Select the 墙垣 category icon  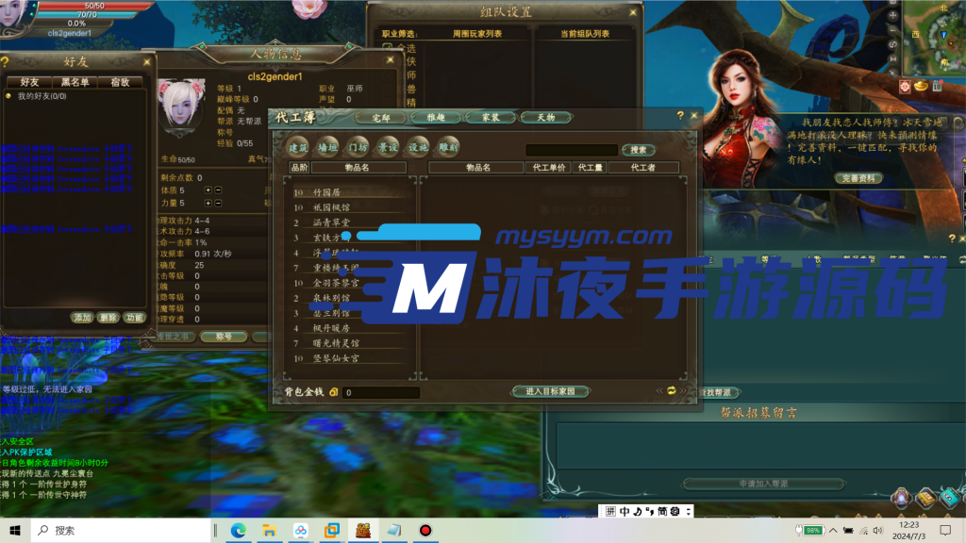[327, 147]
